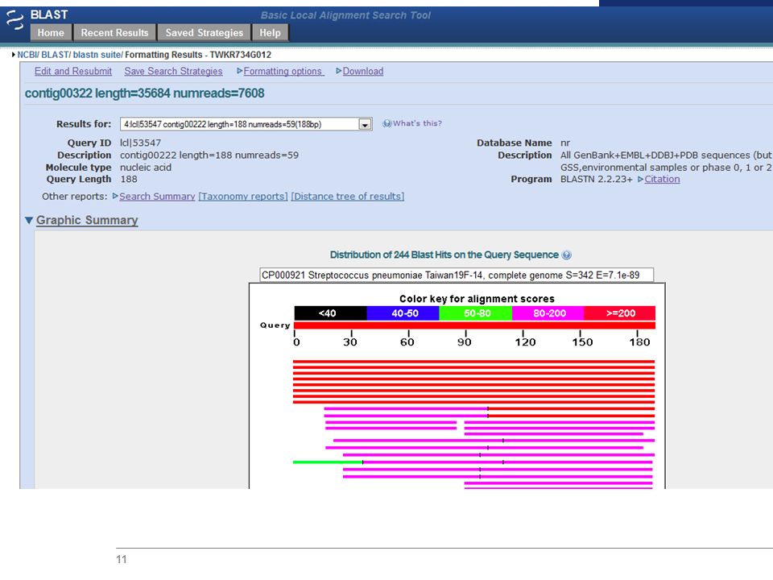Click the triangle icon before Download

[339, 71]
